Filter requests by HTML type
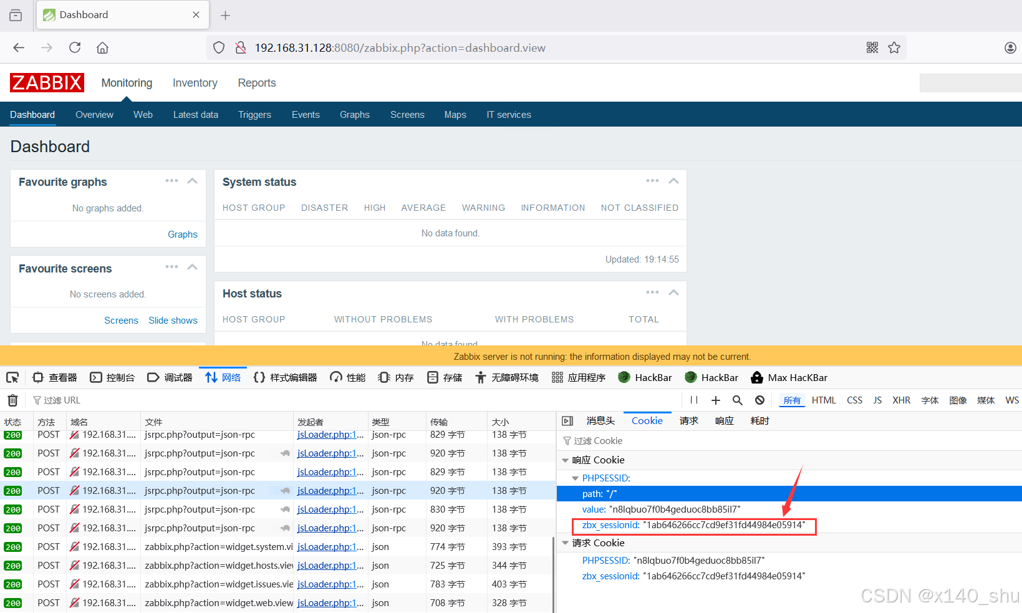Viewport: 1022px width, 613px height. [x=824, y=400]
